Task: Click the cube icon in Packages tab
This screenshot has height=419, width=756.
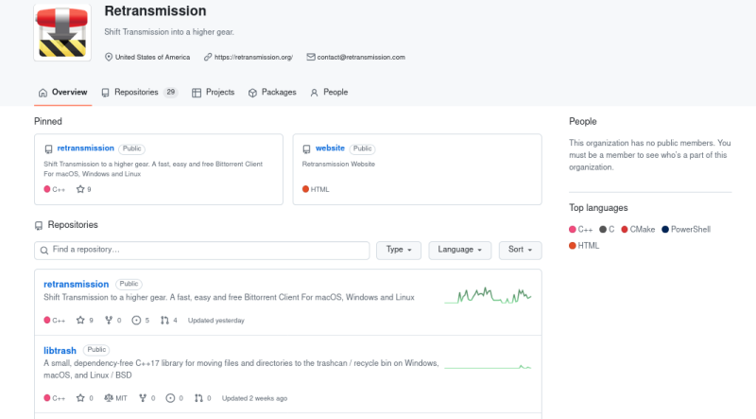Action: 252,93
